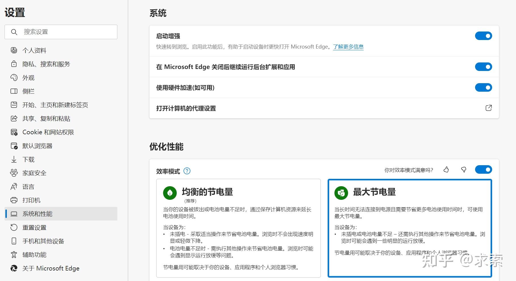
Task: Click the efficiency mode help question icon
Action: tap(187, 171)
